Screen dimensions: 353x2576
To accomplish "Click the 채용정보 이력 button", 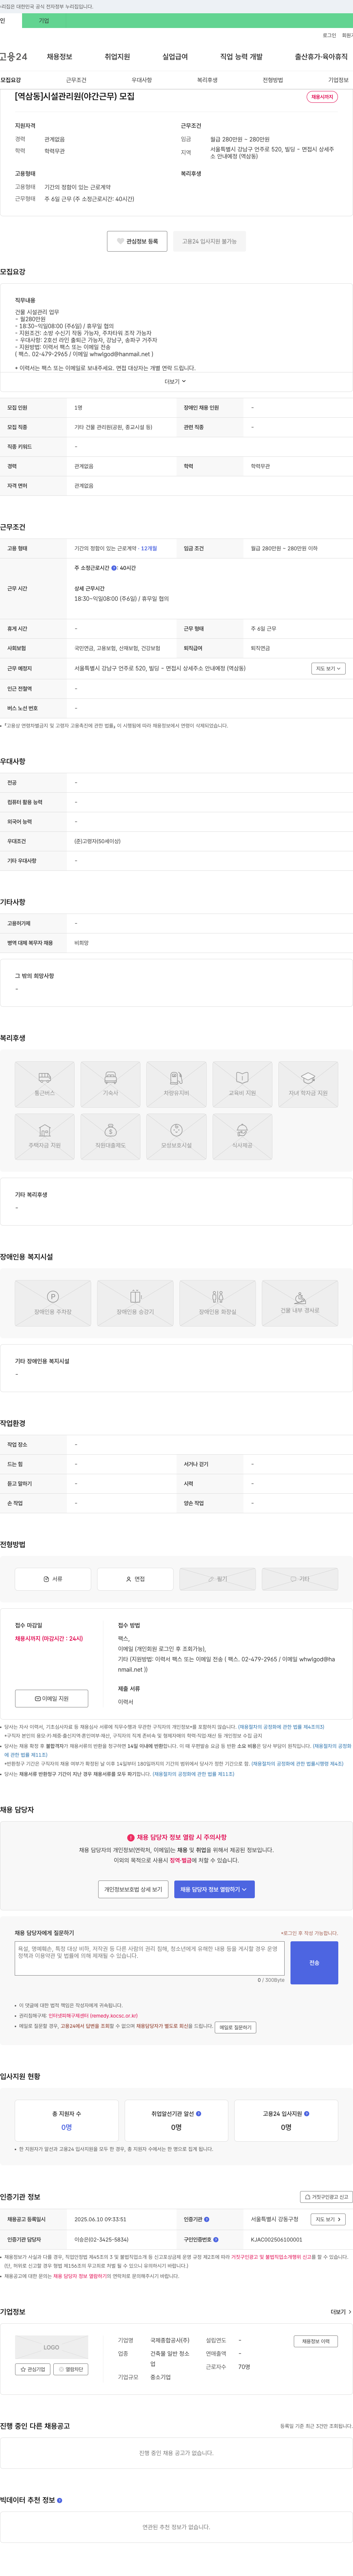I will [316, 2341].
